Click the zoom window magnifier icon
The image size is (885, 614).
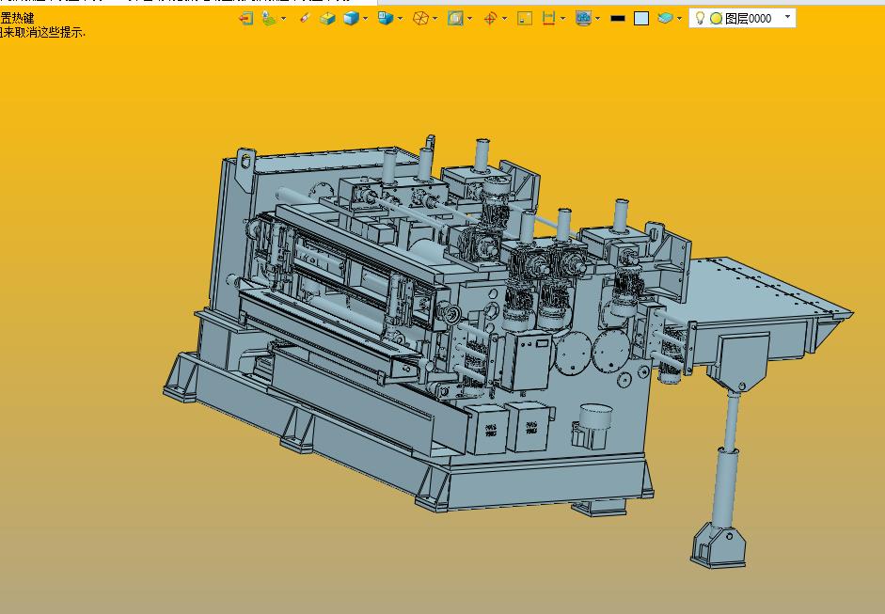455,19
